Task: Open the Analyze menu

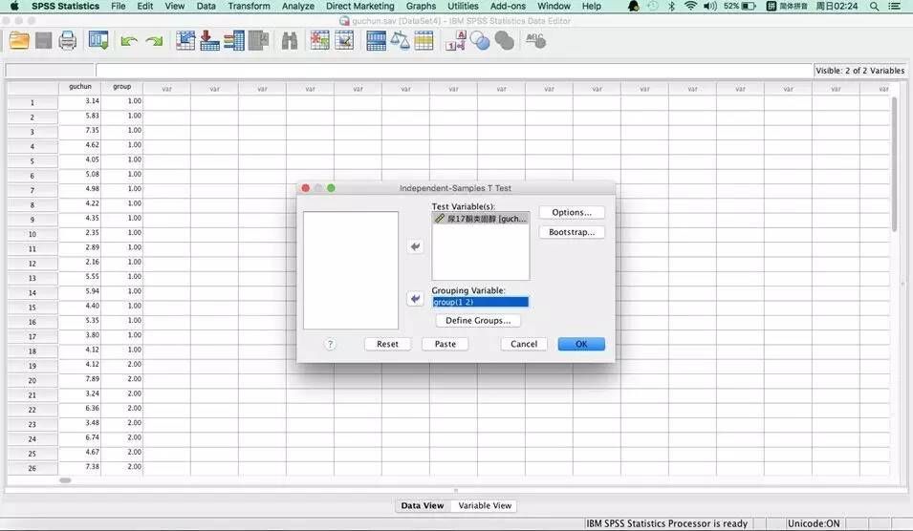Action: tap(298, 6)
